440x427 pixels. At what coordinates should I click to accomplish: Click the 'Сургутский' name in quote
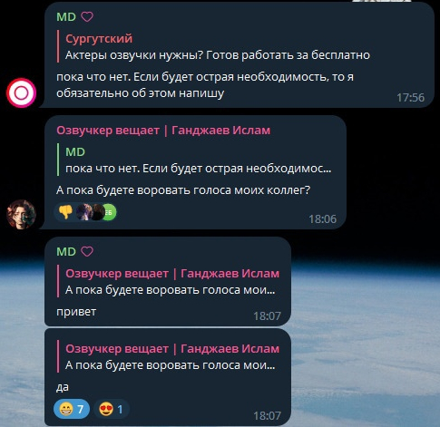[x=99, y=39]
